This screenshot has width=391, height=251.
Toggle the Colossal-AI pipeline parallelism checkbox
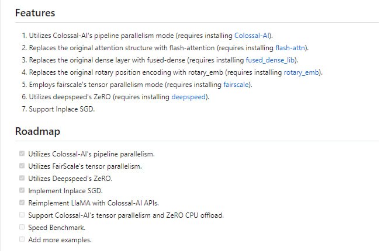(x=22, y=154)
